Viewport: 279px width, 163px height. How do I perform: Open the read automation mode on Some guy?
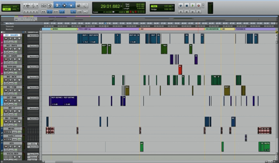point(16,73)
